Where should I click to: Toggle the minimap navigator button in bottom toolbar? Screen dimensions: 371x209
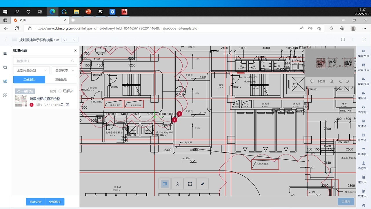pos(165,184)
